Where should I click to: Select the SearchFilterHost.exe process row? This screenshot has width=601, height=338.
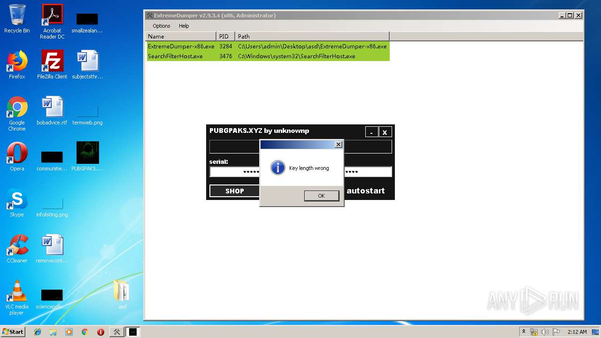coord(268,56)
